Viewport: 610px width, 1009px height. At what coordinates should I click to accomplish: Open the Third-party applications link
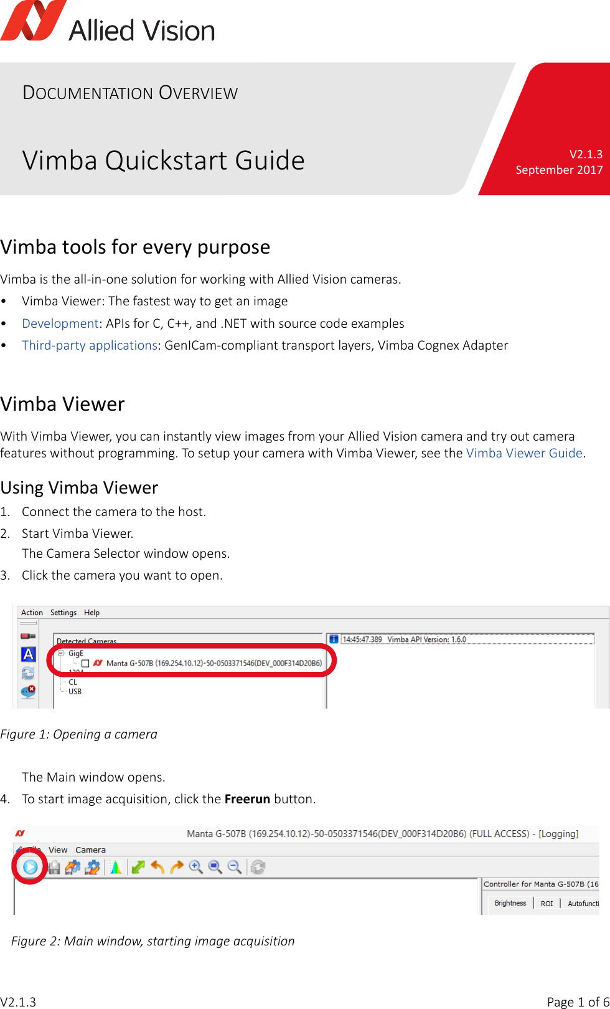point(90,345)
